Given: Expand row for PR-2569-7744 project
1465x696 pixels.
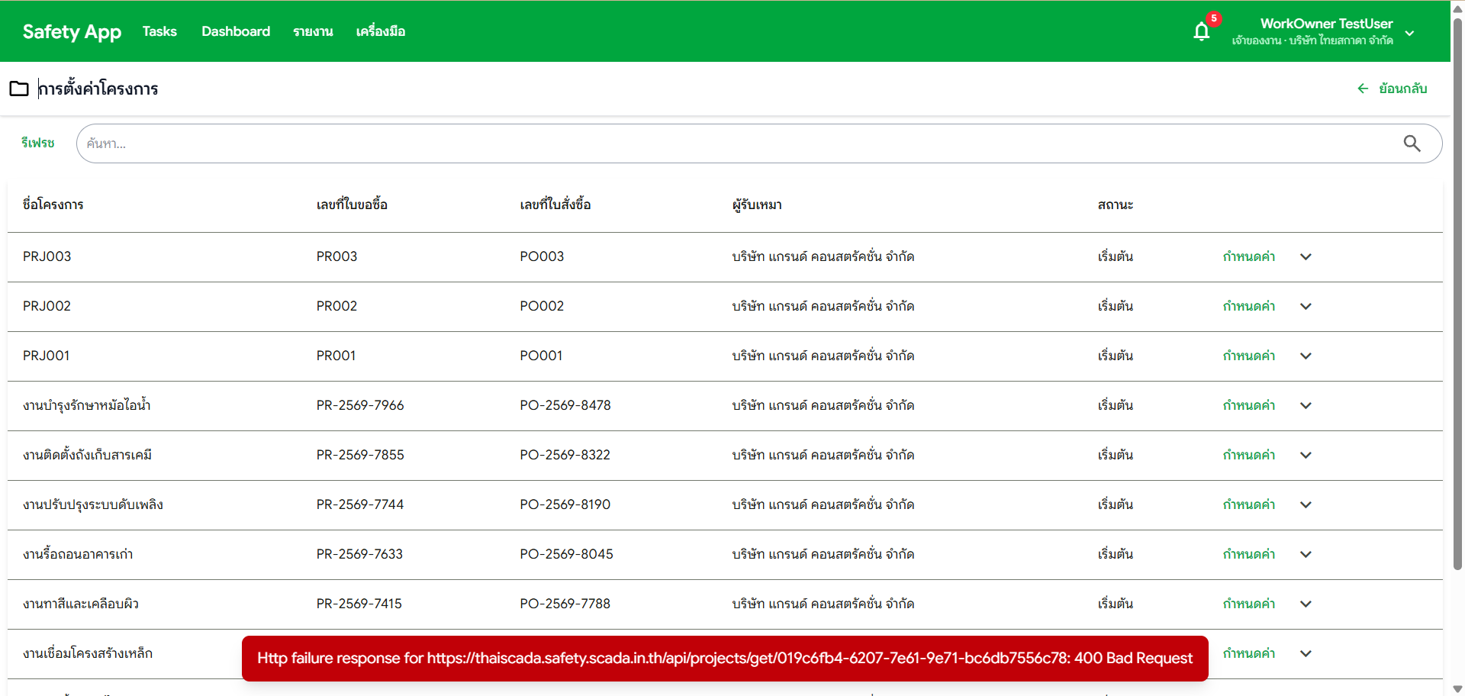Looking at the screenshot, I should click(1306, 505).
